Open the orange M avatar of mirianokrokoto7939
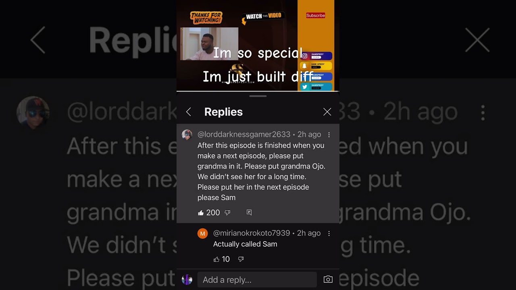 [x=203, y=234]
